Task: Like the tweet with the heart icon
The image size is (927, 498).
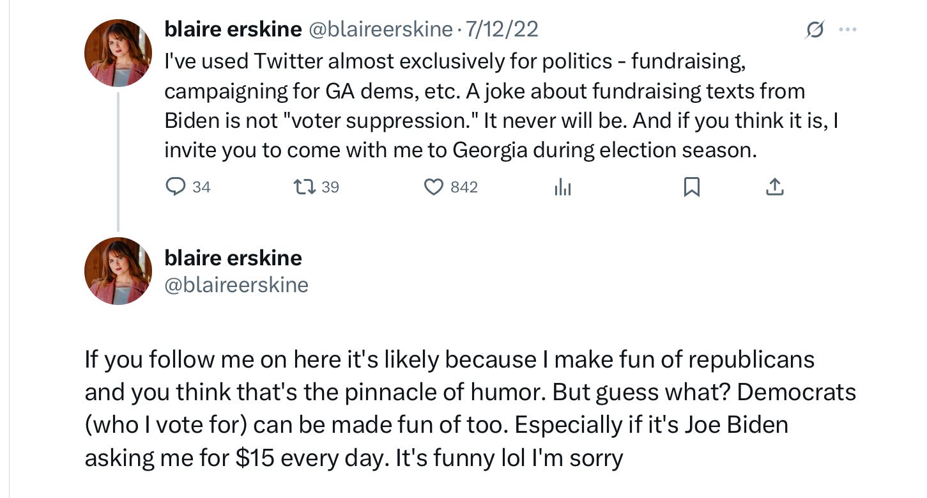Action: (434, 187)
